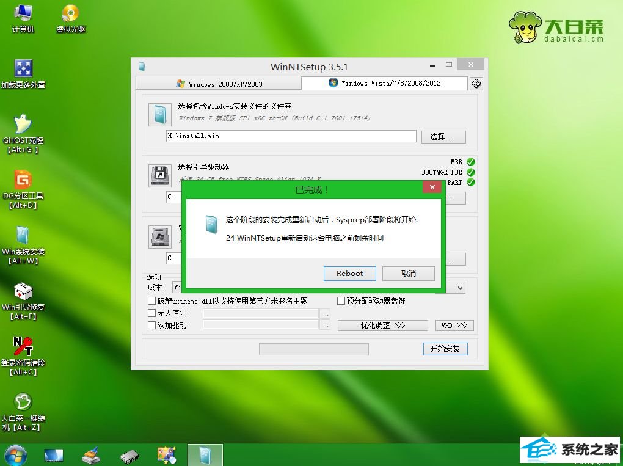Open 加载更多外置 desktop icon

(23, 74)
